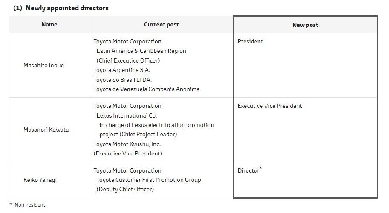Click the 'Toyota Motor Kyushu, Inc.' line
This screenshot has height=213, width=389.
(x=127, y=144)
